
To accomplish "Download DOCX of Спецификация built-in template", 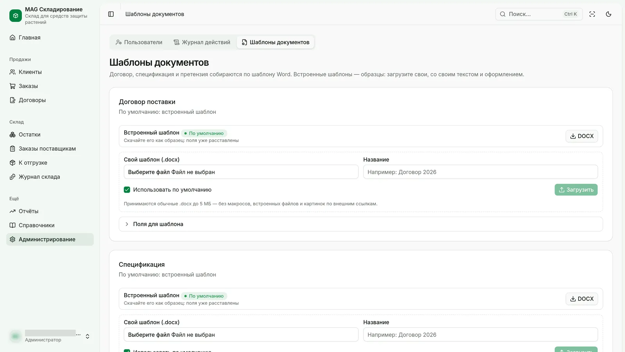I will [x=582, y=299].
